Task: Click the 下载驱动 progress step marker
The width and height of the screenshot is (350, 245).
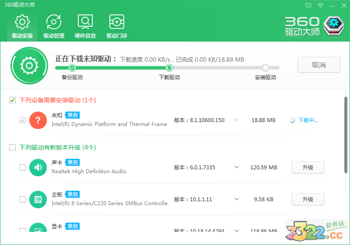Action: click(x=169, y=68)
